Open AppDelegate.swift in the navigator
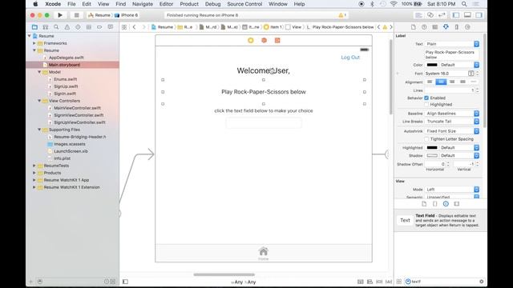The height and width of the screenshot is (288, 513). click(66, 58)
